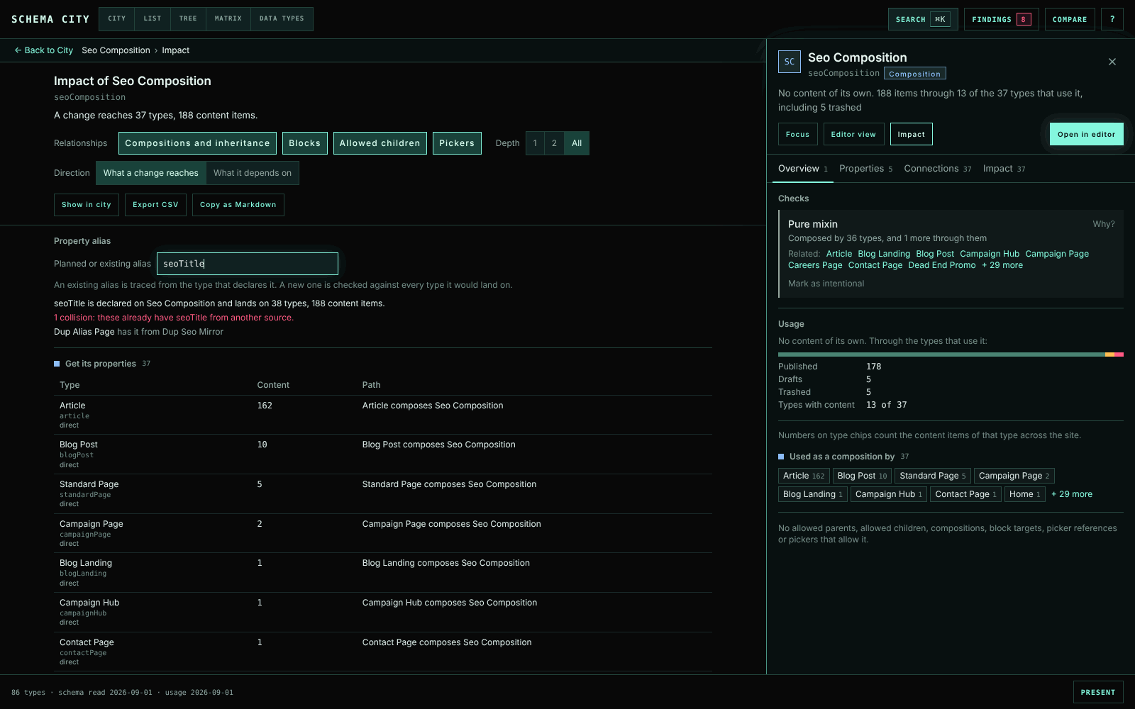Click the usage status progress bar
Image resolution: width=1135 pixels, height=709 pixels.
pos(951,354)
